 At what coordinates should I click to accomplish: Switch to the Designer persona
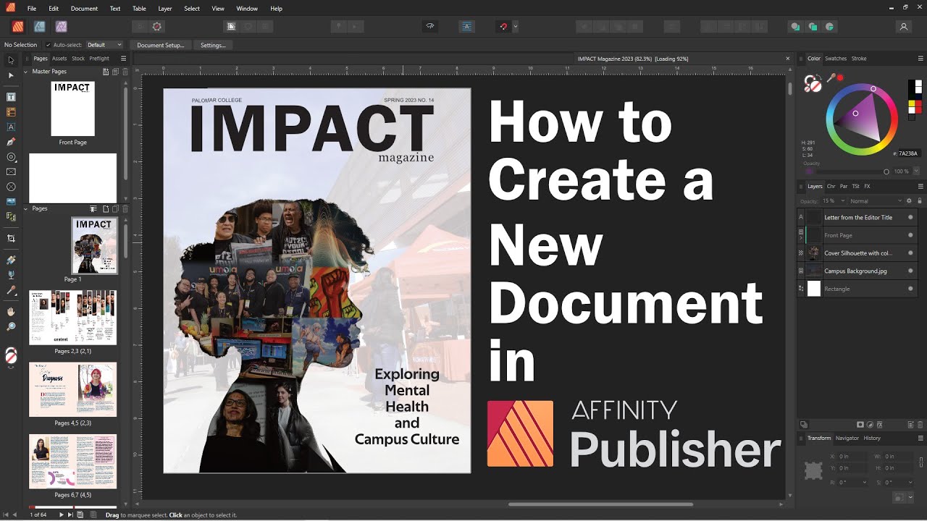tap(40, 26)
